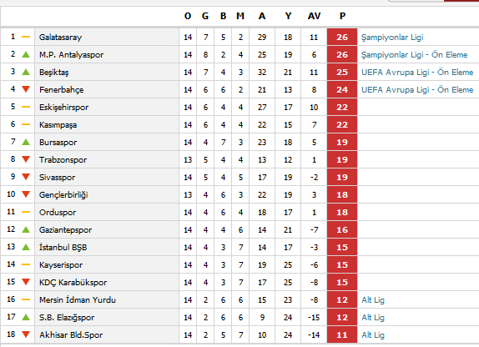The height and width of the screenshot is (347, 479).
Task: Open the Eskişehirspor team entry
Action: tap(64, 108)
